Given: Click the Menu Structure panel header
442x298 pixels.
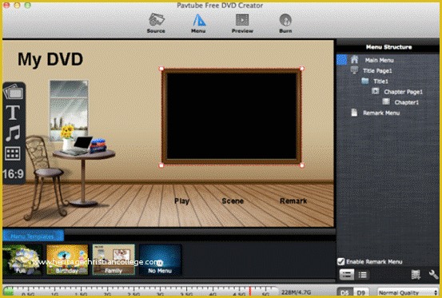Looking at the screenshot, I should [x=388, y=47].
